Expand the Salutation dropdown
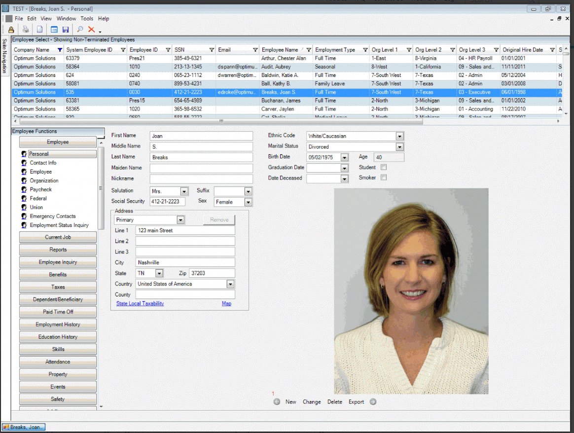This screenshot has height=433, width=574. [184, 191]
